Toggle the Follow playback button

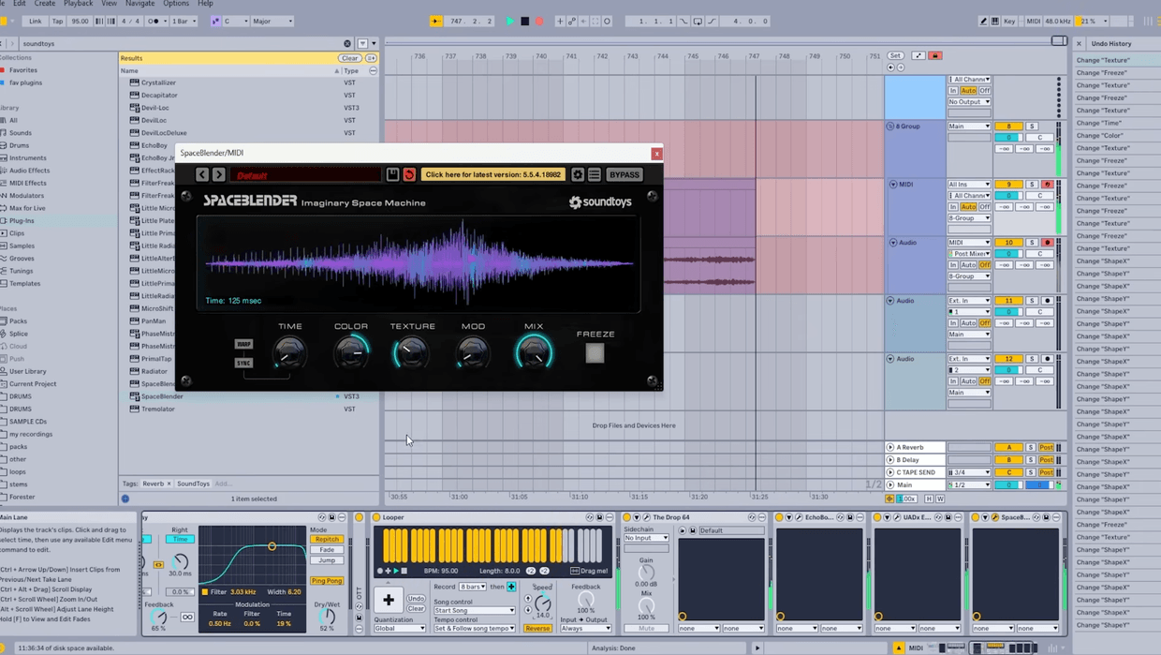[436, 21]
